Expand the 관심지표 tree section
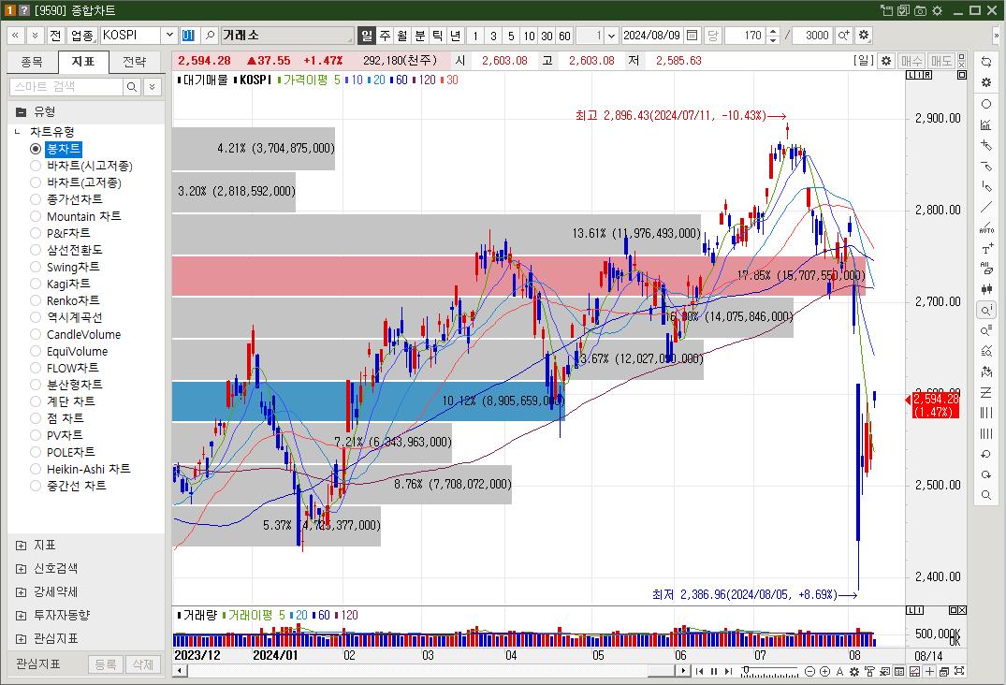Viewport: 1006px width, 685px height. 21,639
